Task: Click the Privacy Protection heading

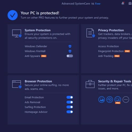Action: pos(111,30)
